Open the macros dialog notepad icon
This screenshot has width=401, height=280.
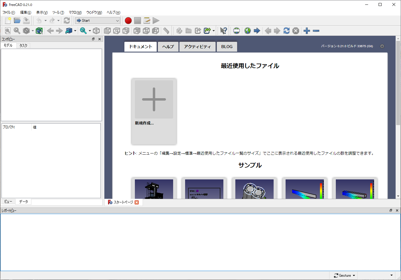[147, 21]
